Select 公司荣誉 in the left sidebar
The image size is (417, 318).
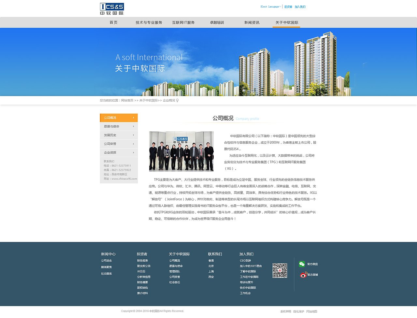point(110,143)
